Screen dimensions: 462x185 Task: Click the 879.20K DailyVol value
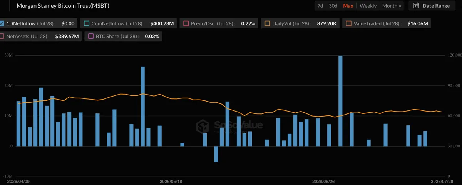click(x=326, y=23)
